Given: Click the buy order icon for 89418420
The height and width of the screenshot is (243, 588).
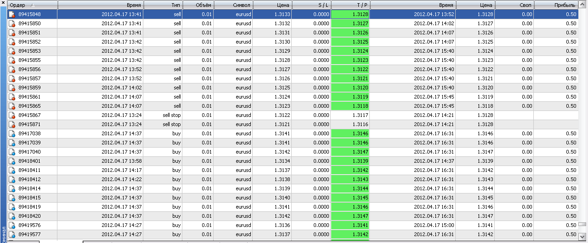Looking at the screenshot, I should click(x=12, y=216).
